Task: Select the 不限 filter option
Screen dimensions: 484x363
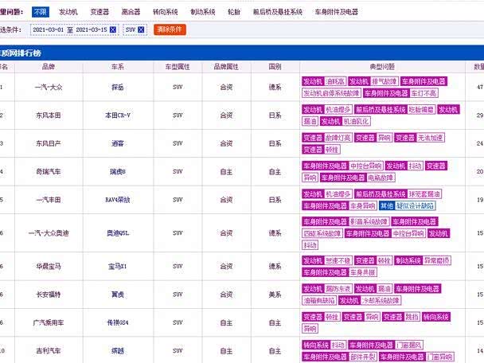Action: click(x=40, y=12)
